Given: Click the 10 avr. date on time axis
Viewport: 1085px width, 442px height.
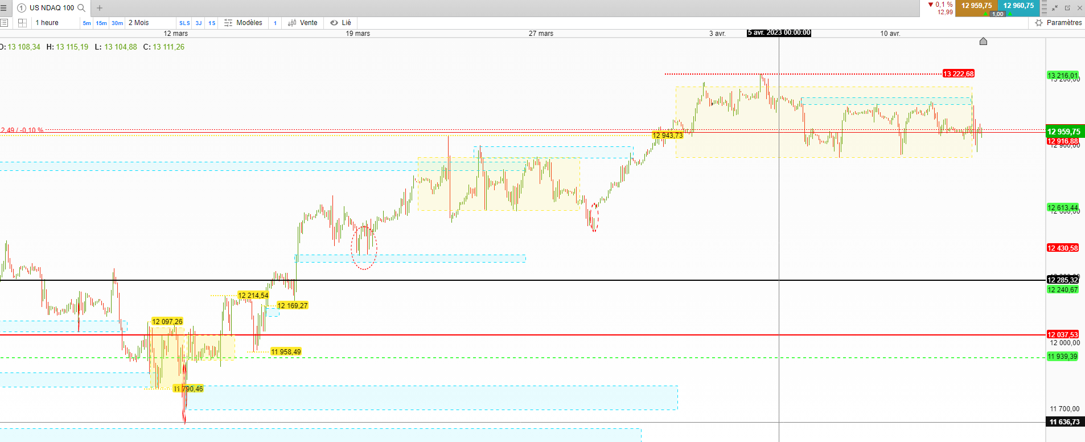Looking at the screenshot, I should 890,34.
